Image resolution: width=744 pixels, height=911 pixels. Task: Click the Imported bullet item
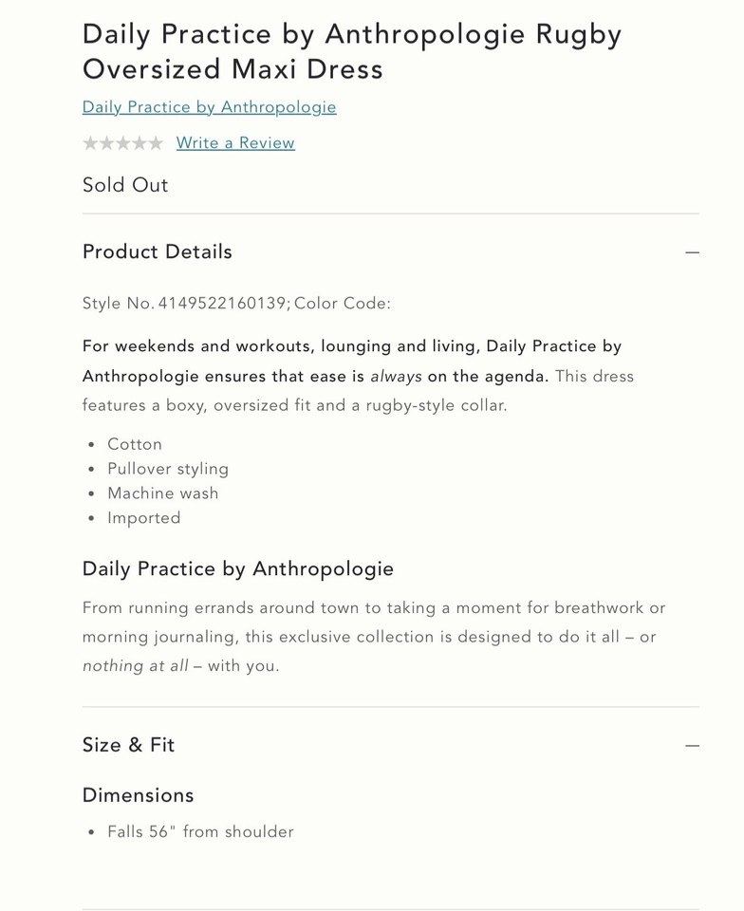coord(144,518)
